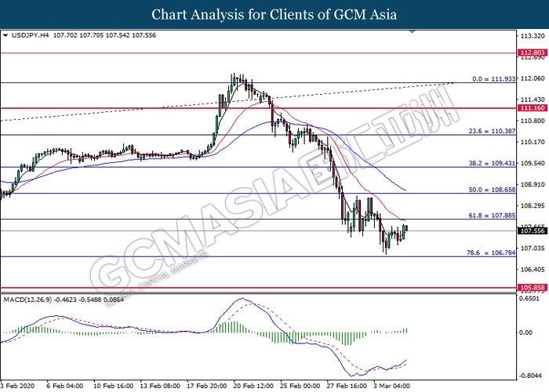Click the 20 Feb 12:00 time axis label

[253, 386]
